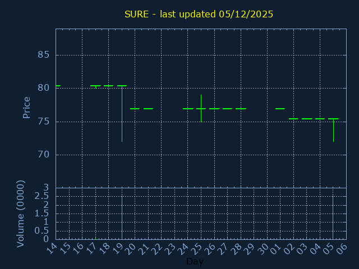Click the day 05 price candlestick wick
The width and height of the screenshot is (359, 269).
(x=333, y=131)
